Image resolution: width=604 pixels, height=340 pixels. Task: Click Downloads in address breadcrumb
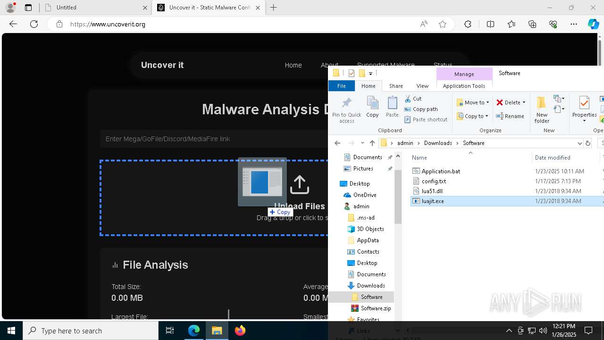[x=437, y=143]
